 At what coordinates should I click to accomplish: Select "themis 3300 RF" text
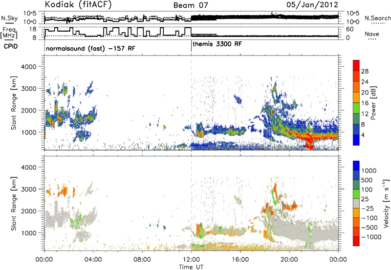pyautogui.click(x=217, y=44)
